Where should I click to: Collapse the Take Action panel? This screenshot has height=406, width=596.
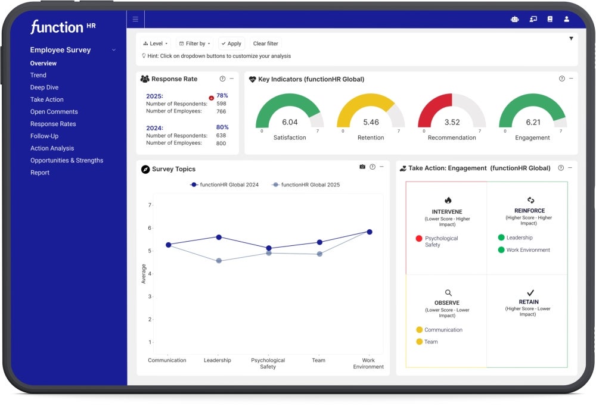point(570,167)
